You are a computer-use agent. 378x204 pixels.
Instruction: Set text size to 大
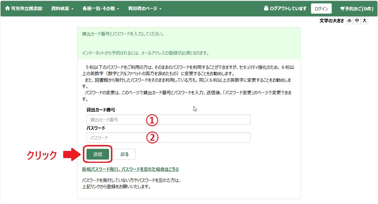(364, 21)
